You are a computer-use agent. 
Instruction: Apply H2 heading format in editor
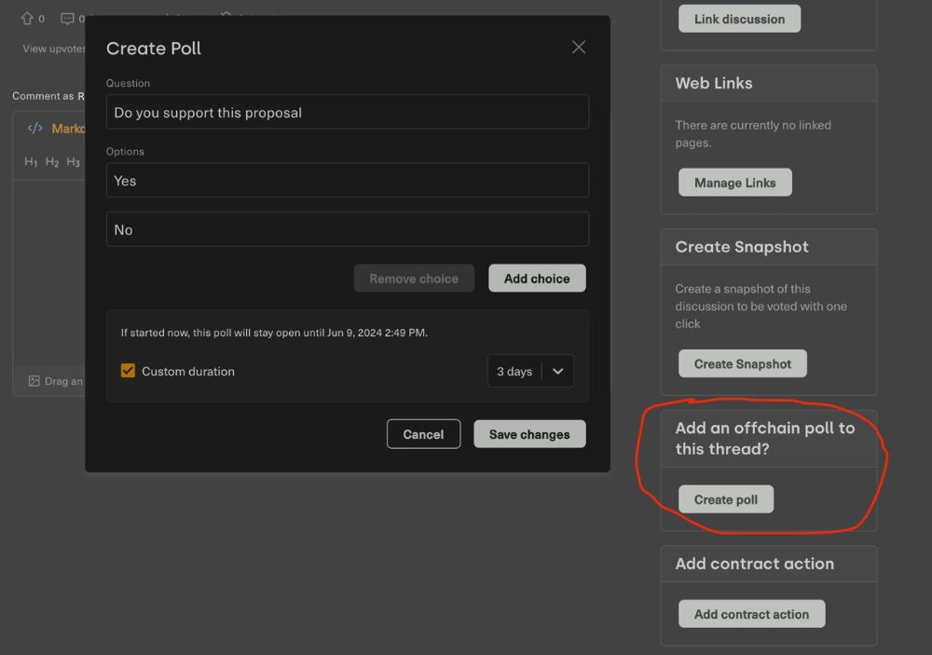(x=52, y=162)
